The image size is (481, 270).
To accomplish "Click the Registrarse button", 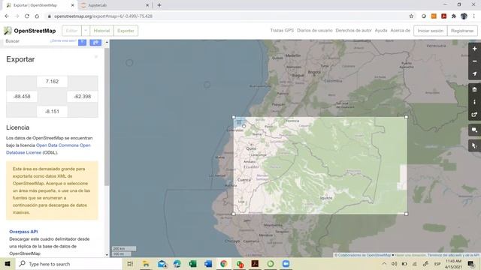I will (462, 31).
